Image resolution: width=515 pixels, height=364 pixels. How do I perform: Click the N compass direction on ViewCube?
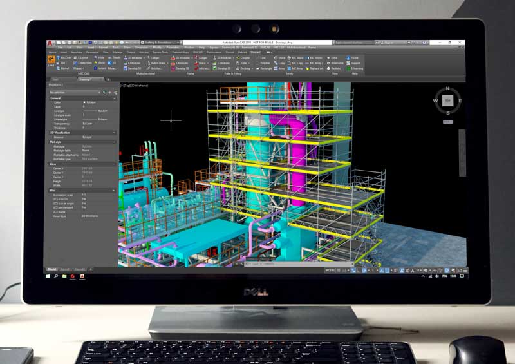tap(447, 88)
